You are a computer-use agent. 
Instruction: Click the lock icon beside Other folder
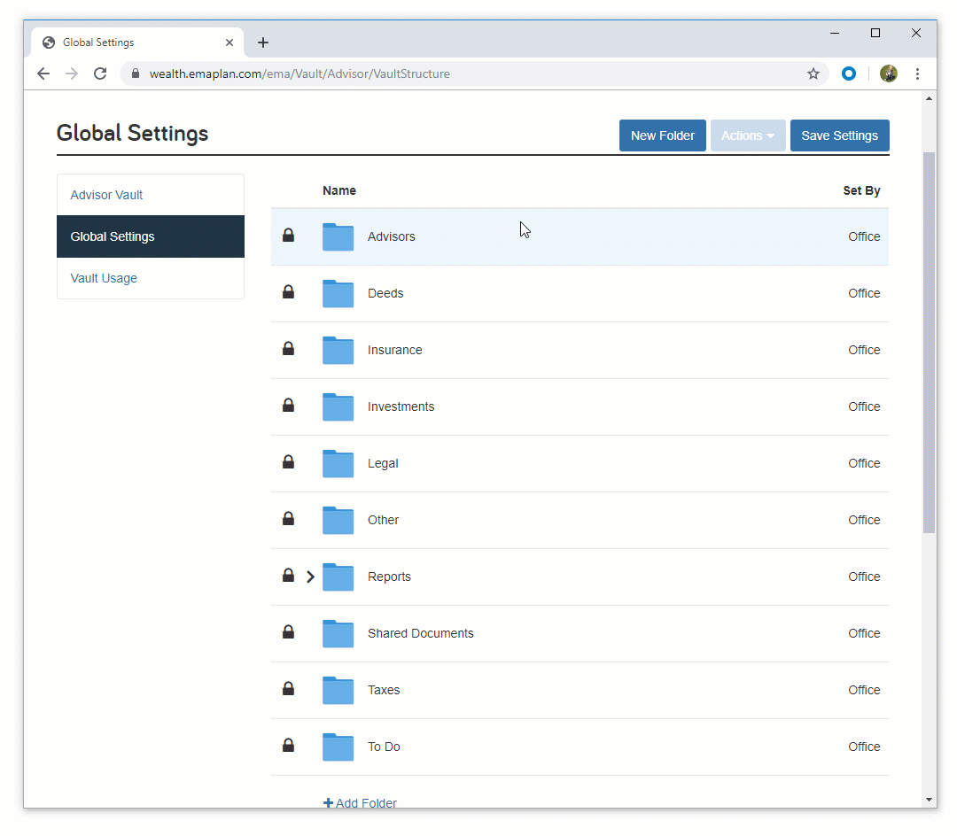(x=288, y=519)
